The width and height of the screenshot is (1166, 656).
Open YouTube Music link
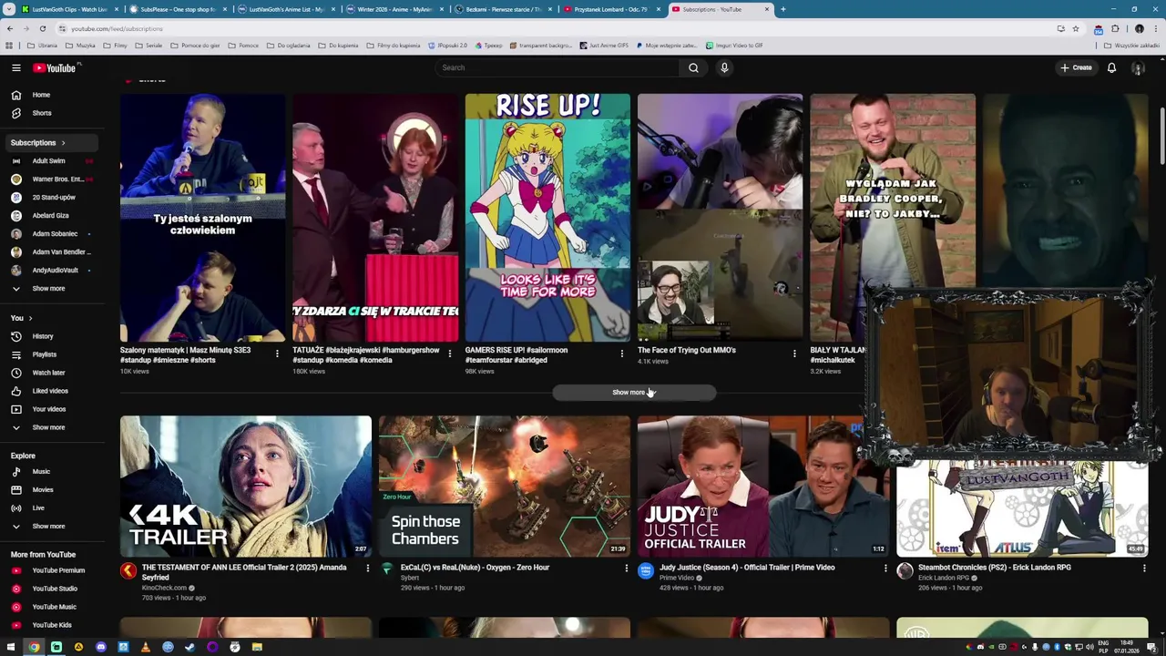coord(50,607)
